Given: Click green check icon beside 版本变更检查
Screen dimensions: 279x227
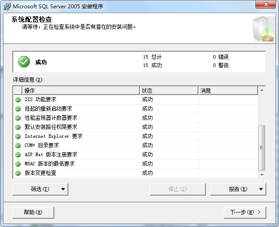Looking at the screenshot, I should pyautogui.click(x=18, y=173).
